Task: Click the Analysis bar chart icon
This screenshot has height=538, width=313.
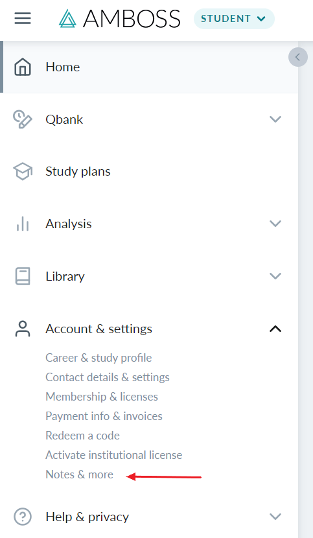Action: (x=23, y=224)
